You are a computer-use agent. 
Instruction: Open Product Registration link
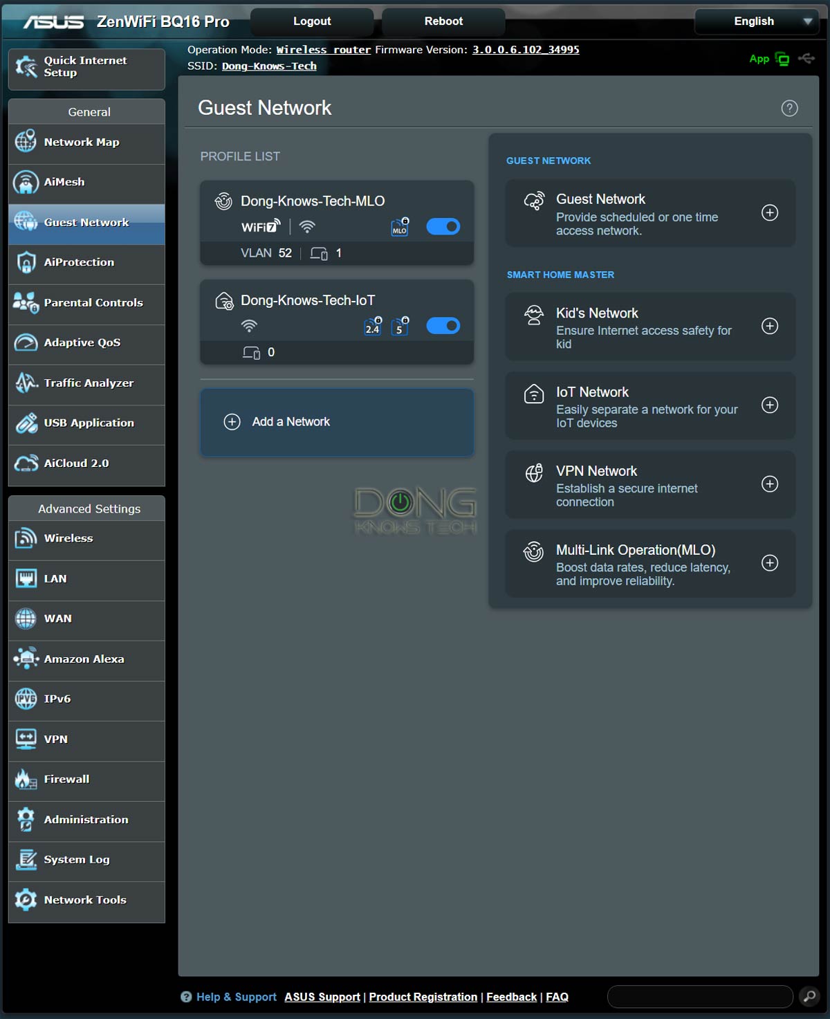423,997
